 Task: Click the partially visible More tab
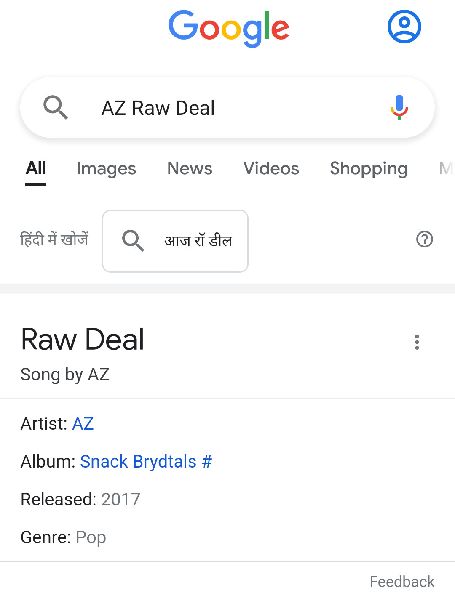point(446,169)
